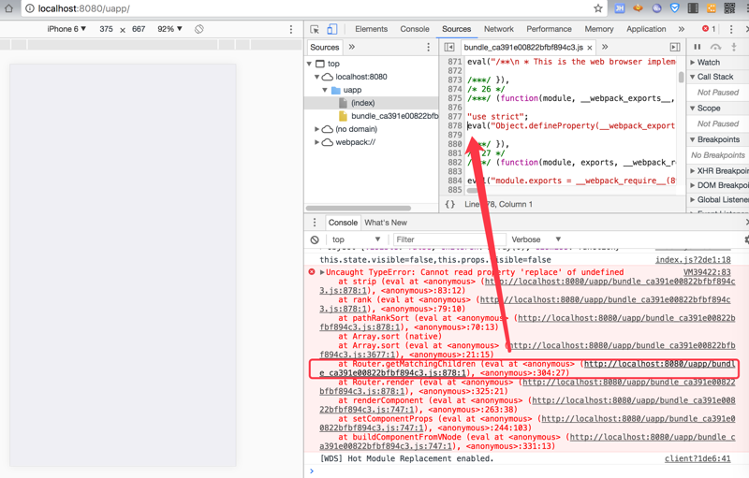Screen dimensions: 749x478
Task: Toggle device toolbar icon in DevTools
Action: pyautogui.click(x=332, y=29)
